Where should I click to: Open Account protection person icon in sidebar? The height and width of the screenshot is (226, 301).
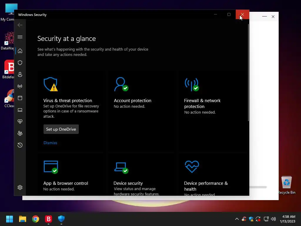(x=20, y=74)
